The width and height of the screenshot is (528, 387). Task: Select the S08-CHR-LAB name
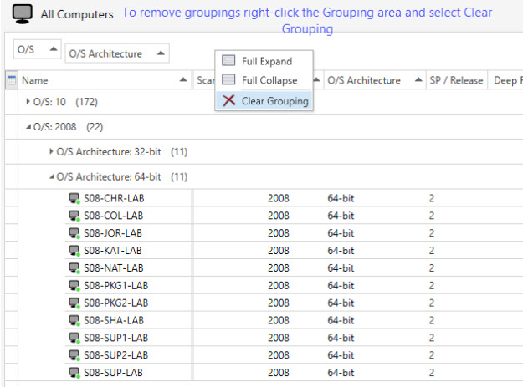[114, 198]
